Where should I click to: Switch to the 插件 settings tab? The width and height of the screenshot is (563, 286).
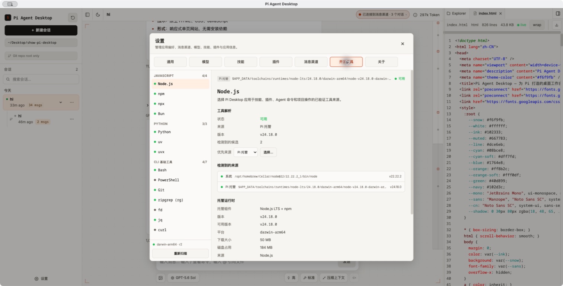click(x=276, y=62)
